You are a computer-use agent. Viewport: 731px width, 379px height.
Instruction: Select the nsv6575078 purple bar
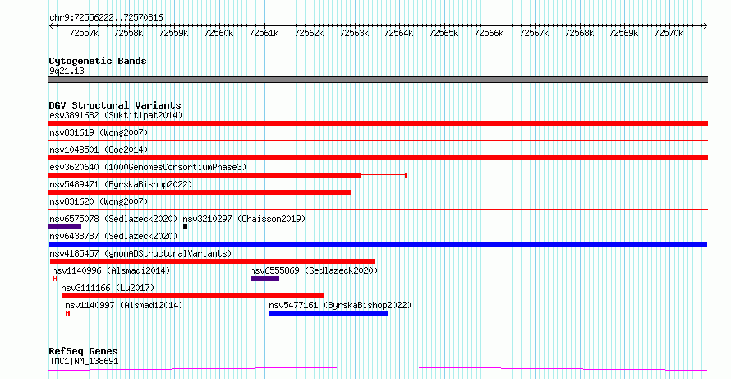click(65, 227)
